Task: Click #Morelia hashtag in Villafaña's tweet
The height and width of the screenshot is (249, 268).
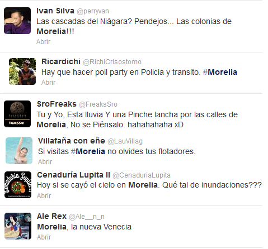Action: [x=88, y=151]
